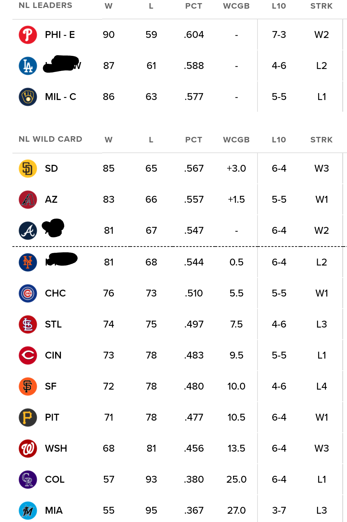The height and width of the screenshot is (522, 347).
Task: Click the Cubs team logo
Action: click(x=28, y=293)
